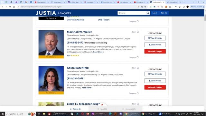
Task: Open the Recent (0) bottom tab
Action: click(x=75, y=109)
